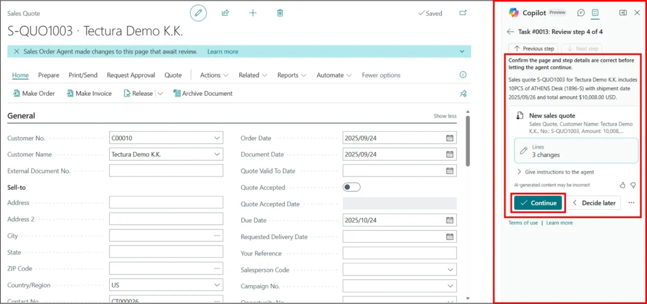Click the pin icon on action bar

(x=463, y=93)
